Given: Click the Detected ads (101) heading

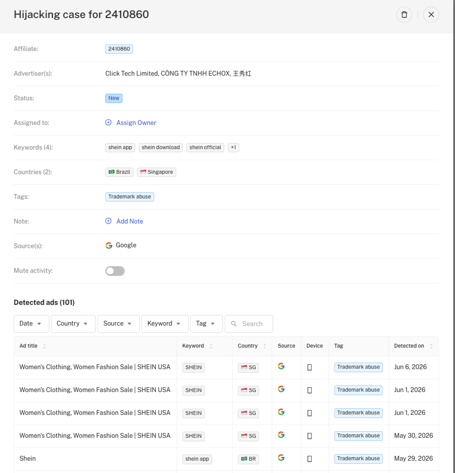Looking at the screenshot, I should pyautogui.click(x=44, y=303).
